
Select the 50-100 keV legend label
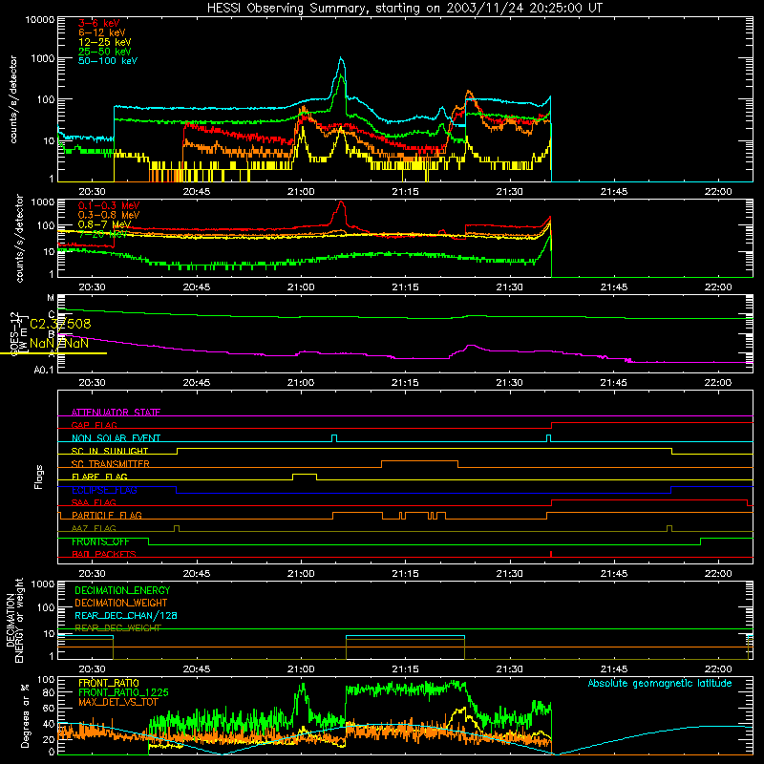[108, 61]
